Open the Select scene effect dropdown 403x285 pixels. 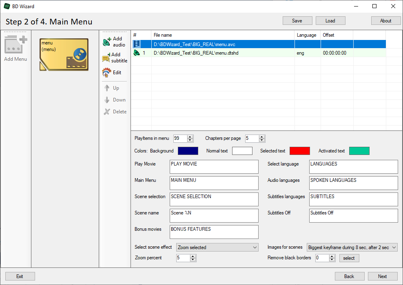point(217,247)
